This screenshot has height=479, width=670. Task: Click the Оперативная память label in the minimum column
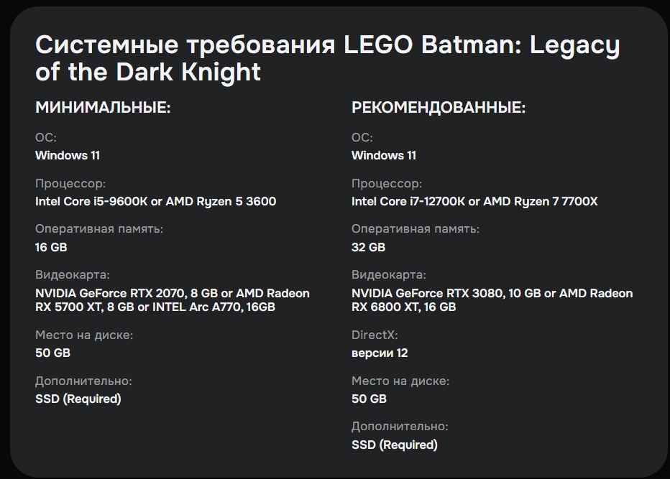(99, 229)
